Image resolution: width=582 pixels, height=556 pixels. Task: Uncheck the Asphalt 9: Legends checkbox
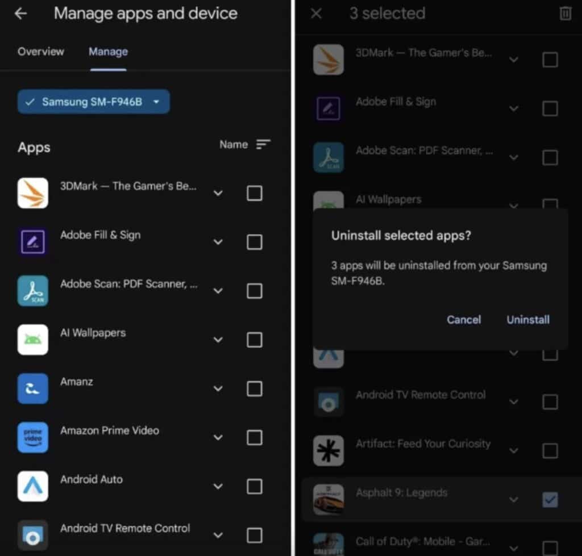(x=550, y=500)
